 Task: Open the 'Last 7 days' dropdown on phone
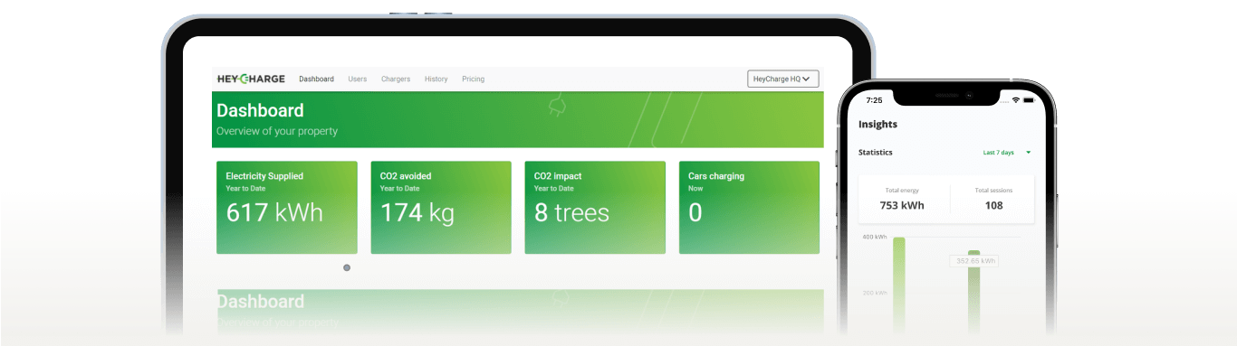pos(1007,153)
